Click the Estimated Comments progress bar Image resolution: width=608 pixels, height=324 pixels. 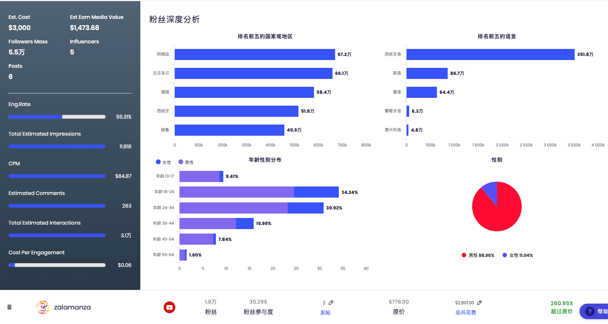(57, 206)
